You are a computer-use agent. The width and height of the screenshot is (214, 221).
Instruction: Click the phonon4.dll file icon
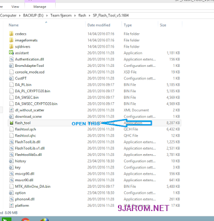(11, 199)
